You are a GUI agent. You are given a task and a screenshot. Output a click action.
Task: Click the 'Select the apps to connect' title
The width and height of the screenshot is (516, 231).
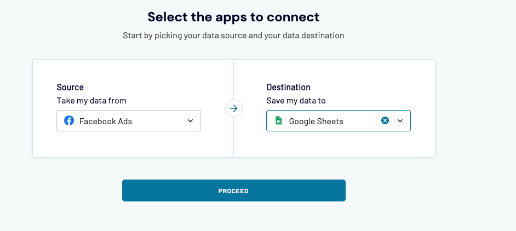(233, 17)
